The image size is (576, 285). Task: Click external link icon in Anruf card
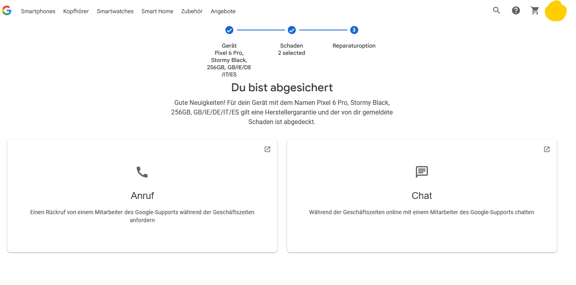point(267,149)
